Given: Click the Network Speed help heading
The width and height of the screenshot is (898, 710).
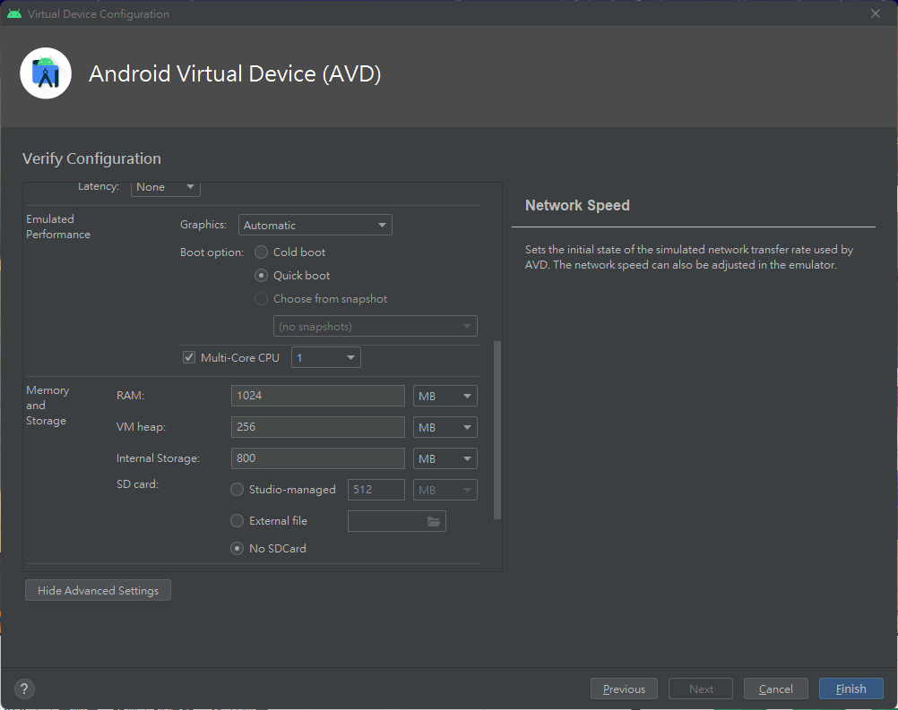Looking at the screenshot, I should tap(577, 205).
